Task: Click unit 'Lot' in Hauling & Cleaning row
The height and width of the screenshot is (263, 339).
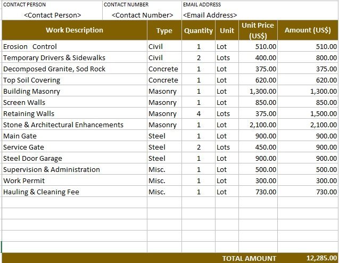Action: click(227, 192)
